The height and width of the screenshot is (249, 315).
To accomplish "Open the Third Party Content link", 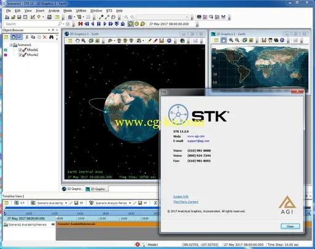I will click(x=186, y=202).
